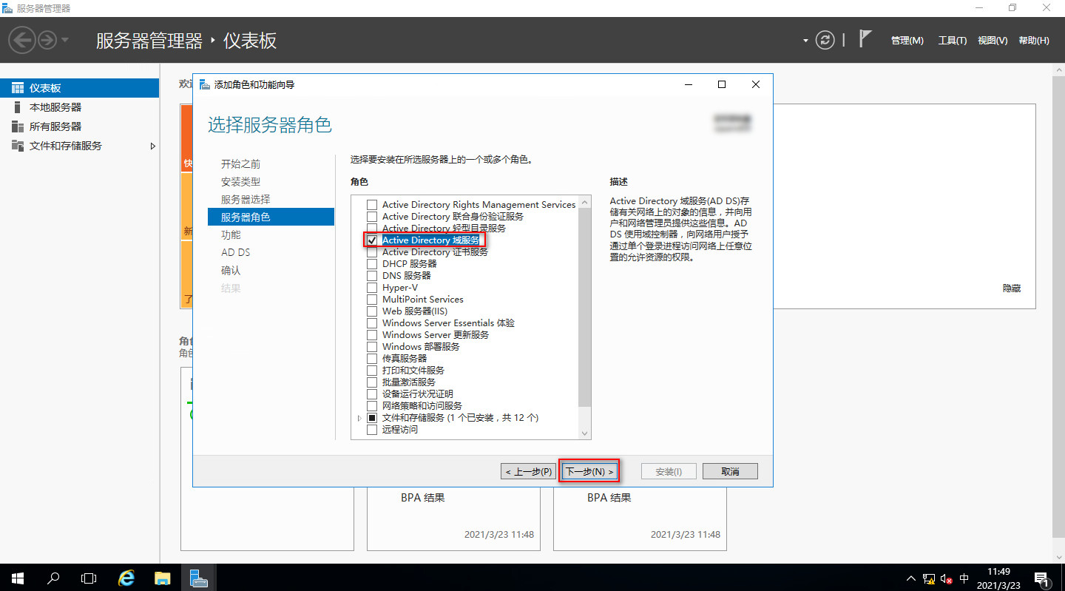Toggle the 文件和存储服务 partially-installed checkbox

coord(372,418)
